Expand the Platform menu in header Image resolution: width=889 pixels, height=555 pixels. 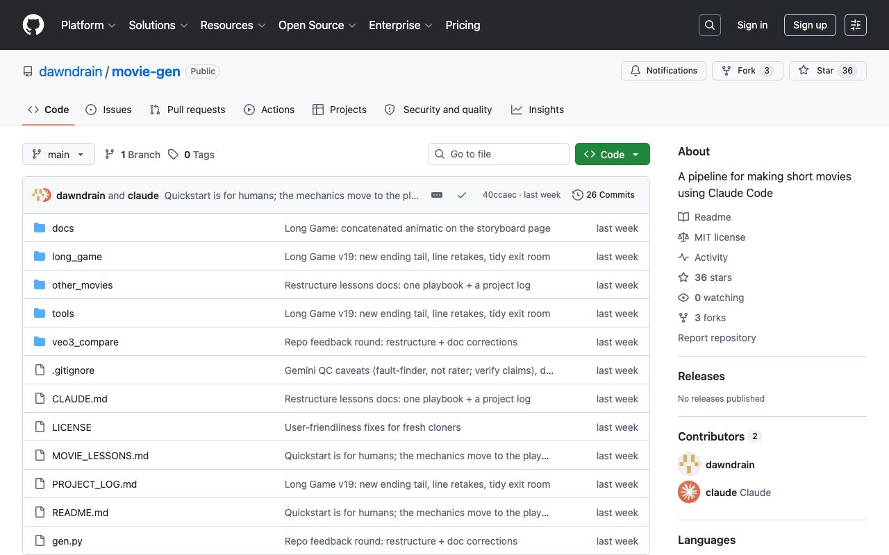click(88, 25)
